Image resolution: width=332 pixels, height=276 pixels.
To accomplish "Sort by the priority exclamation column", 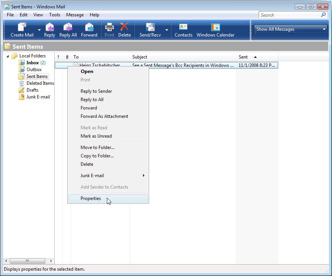I will 59,57.
